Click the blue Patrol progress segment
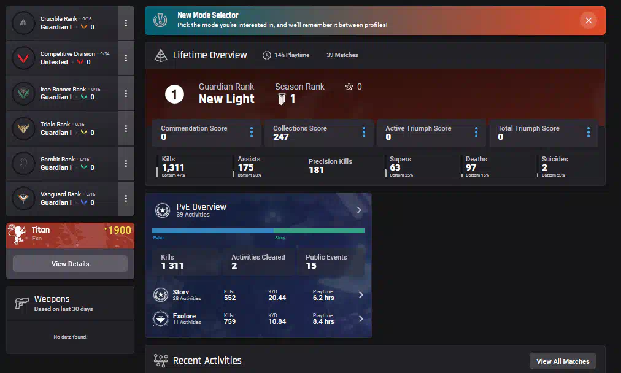Image resolution: width=621 pixels, height=373 pixels. coord(213,231)
